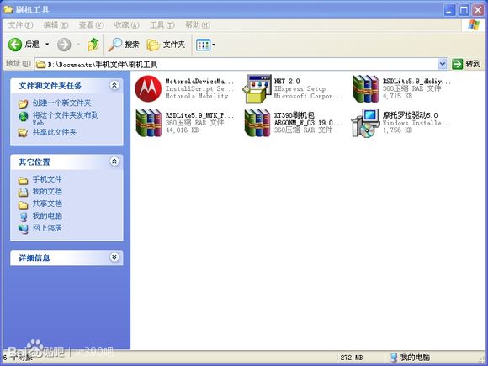Select the XT390刷机包 RAR archive icon

click(x=257, y=123)
